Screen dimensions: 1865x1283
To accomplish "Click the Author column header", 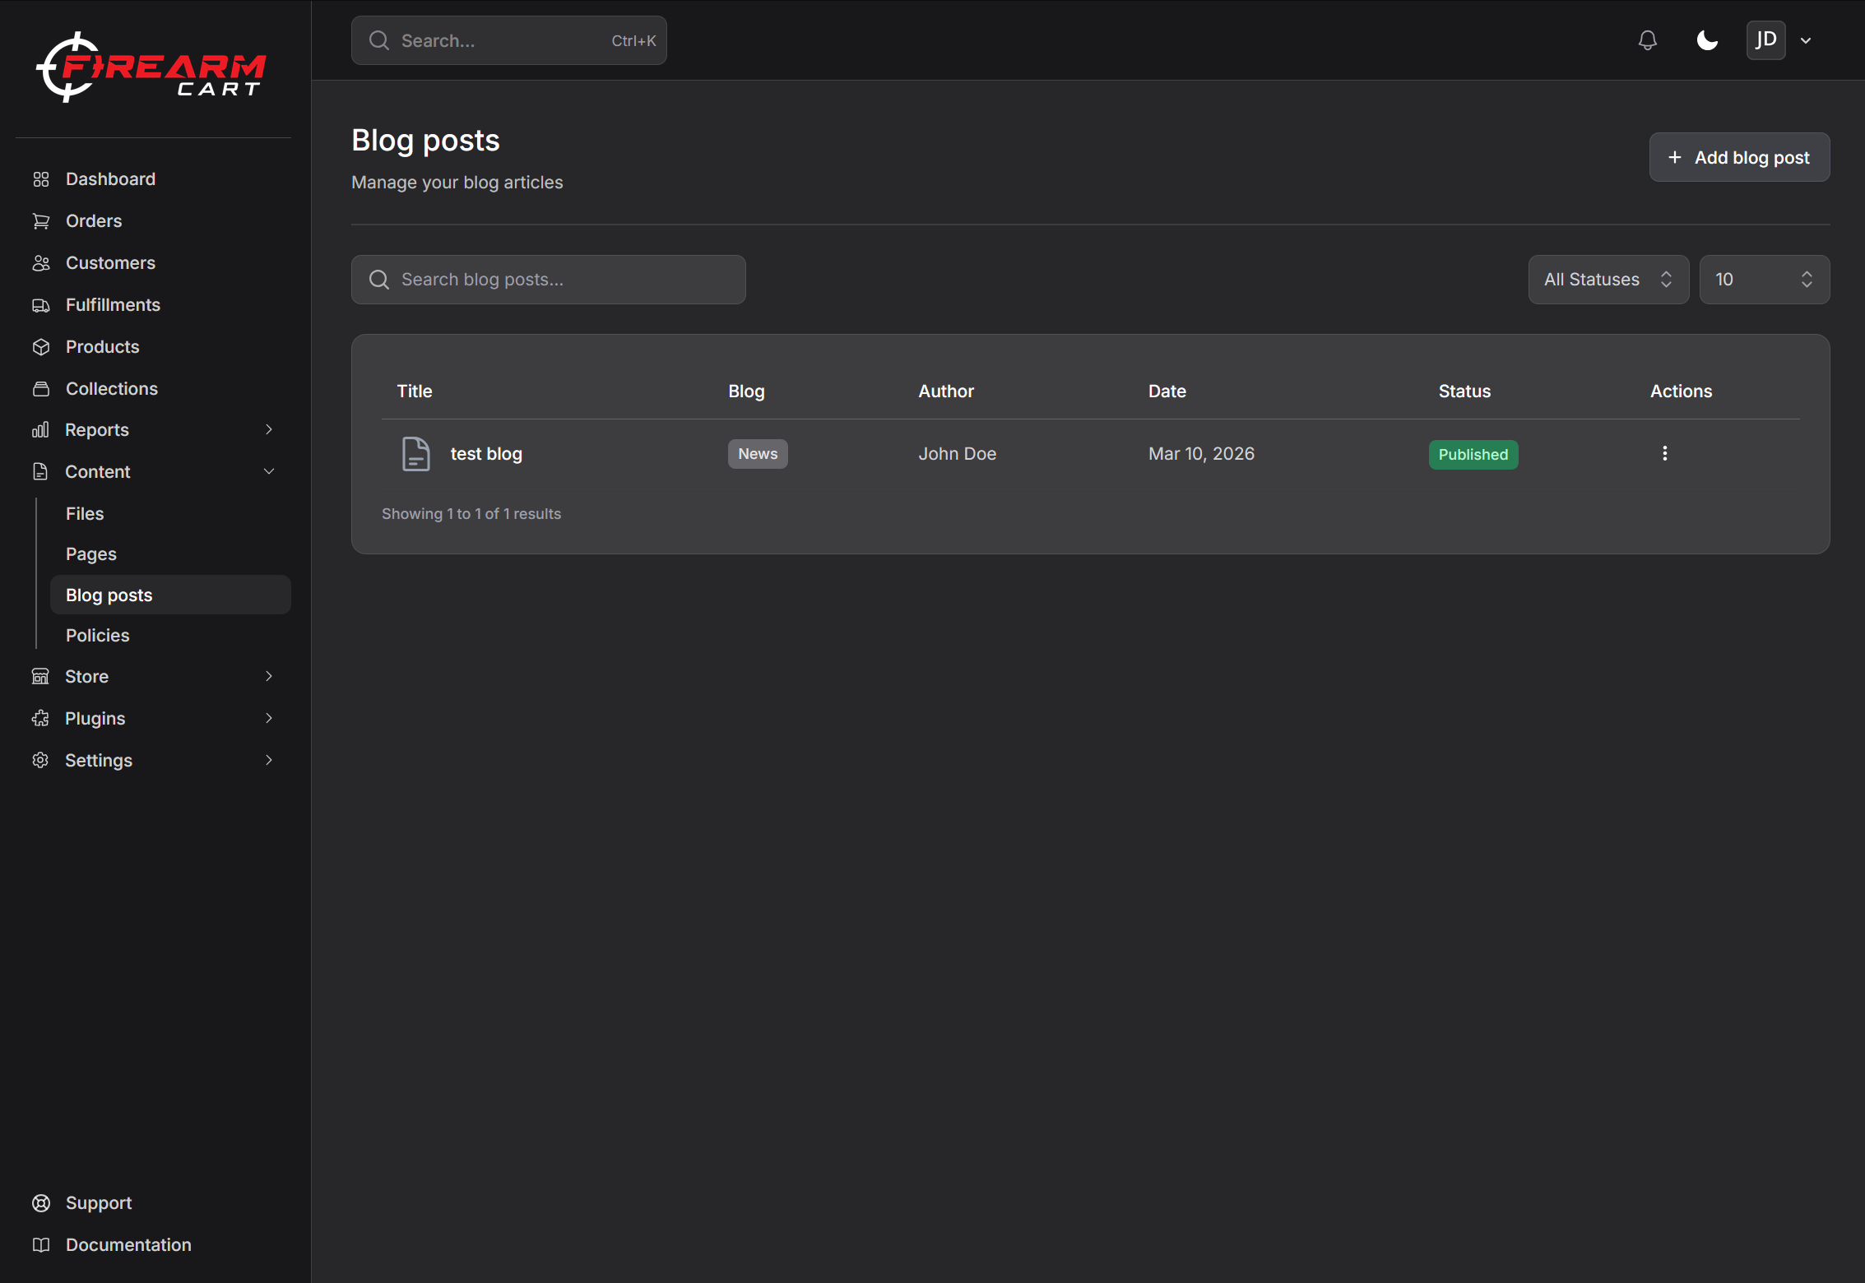I will coord(946,391).
